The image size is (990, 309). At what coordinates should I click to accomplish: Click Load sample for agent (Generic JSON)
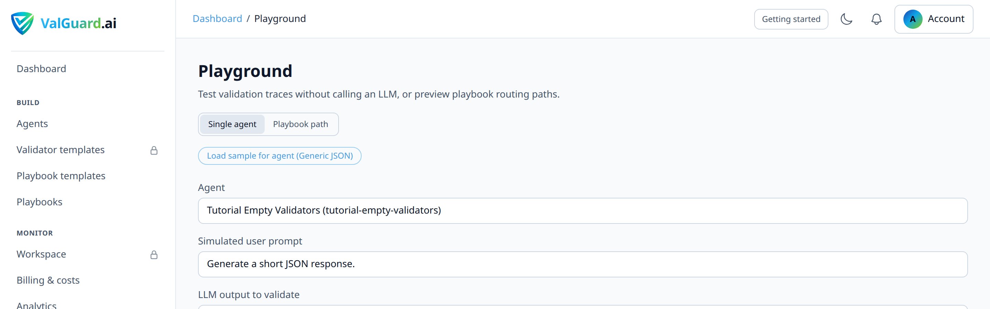[x=279, y=156]
